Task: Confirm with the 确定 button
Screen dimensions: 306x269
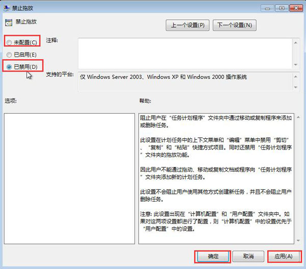Action: coord(213,256)
